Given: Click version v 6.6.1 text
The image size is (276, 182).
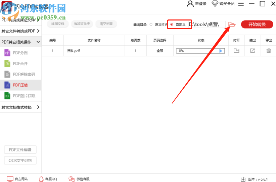Looking at the screenshot, I should click(x=258, y=179).
